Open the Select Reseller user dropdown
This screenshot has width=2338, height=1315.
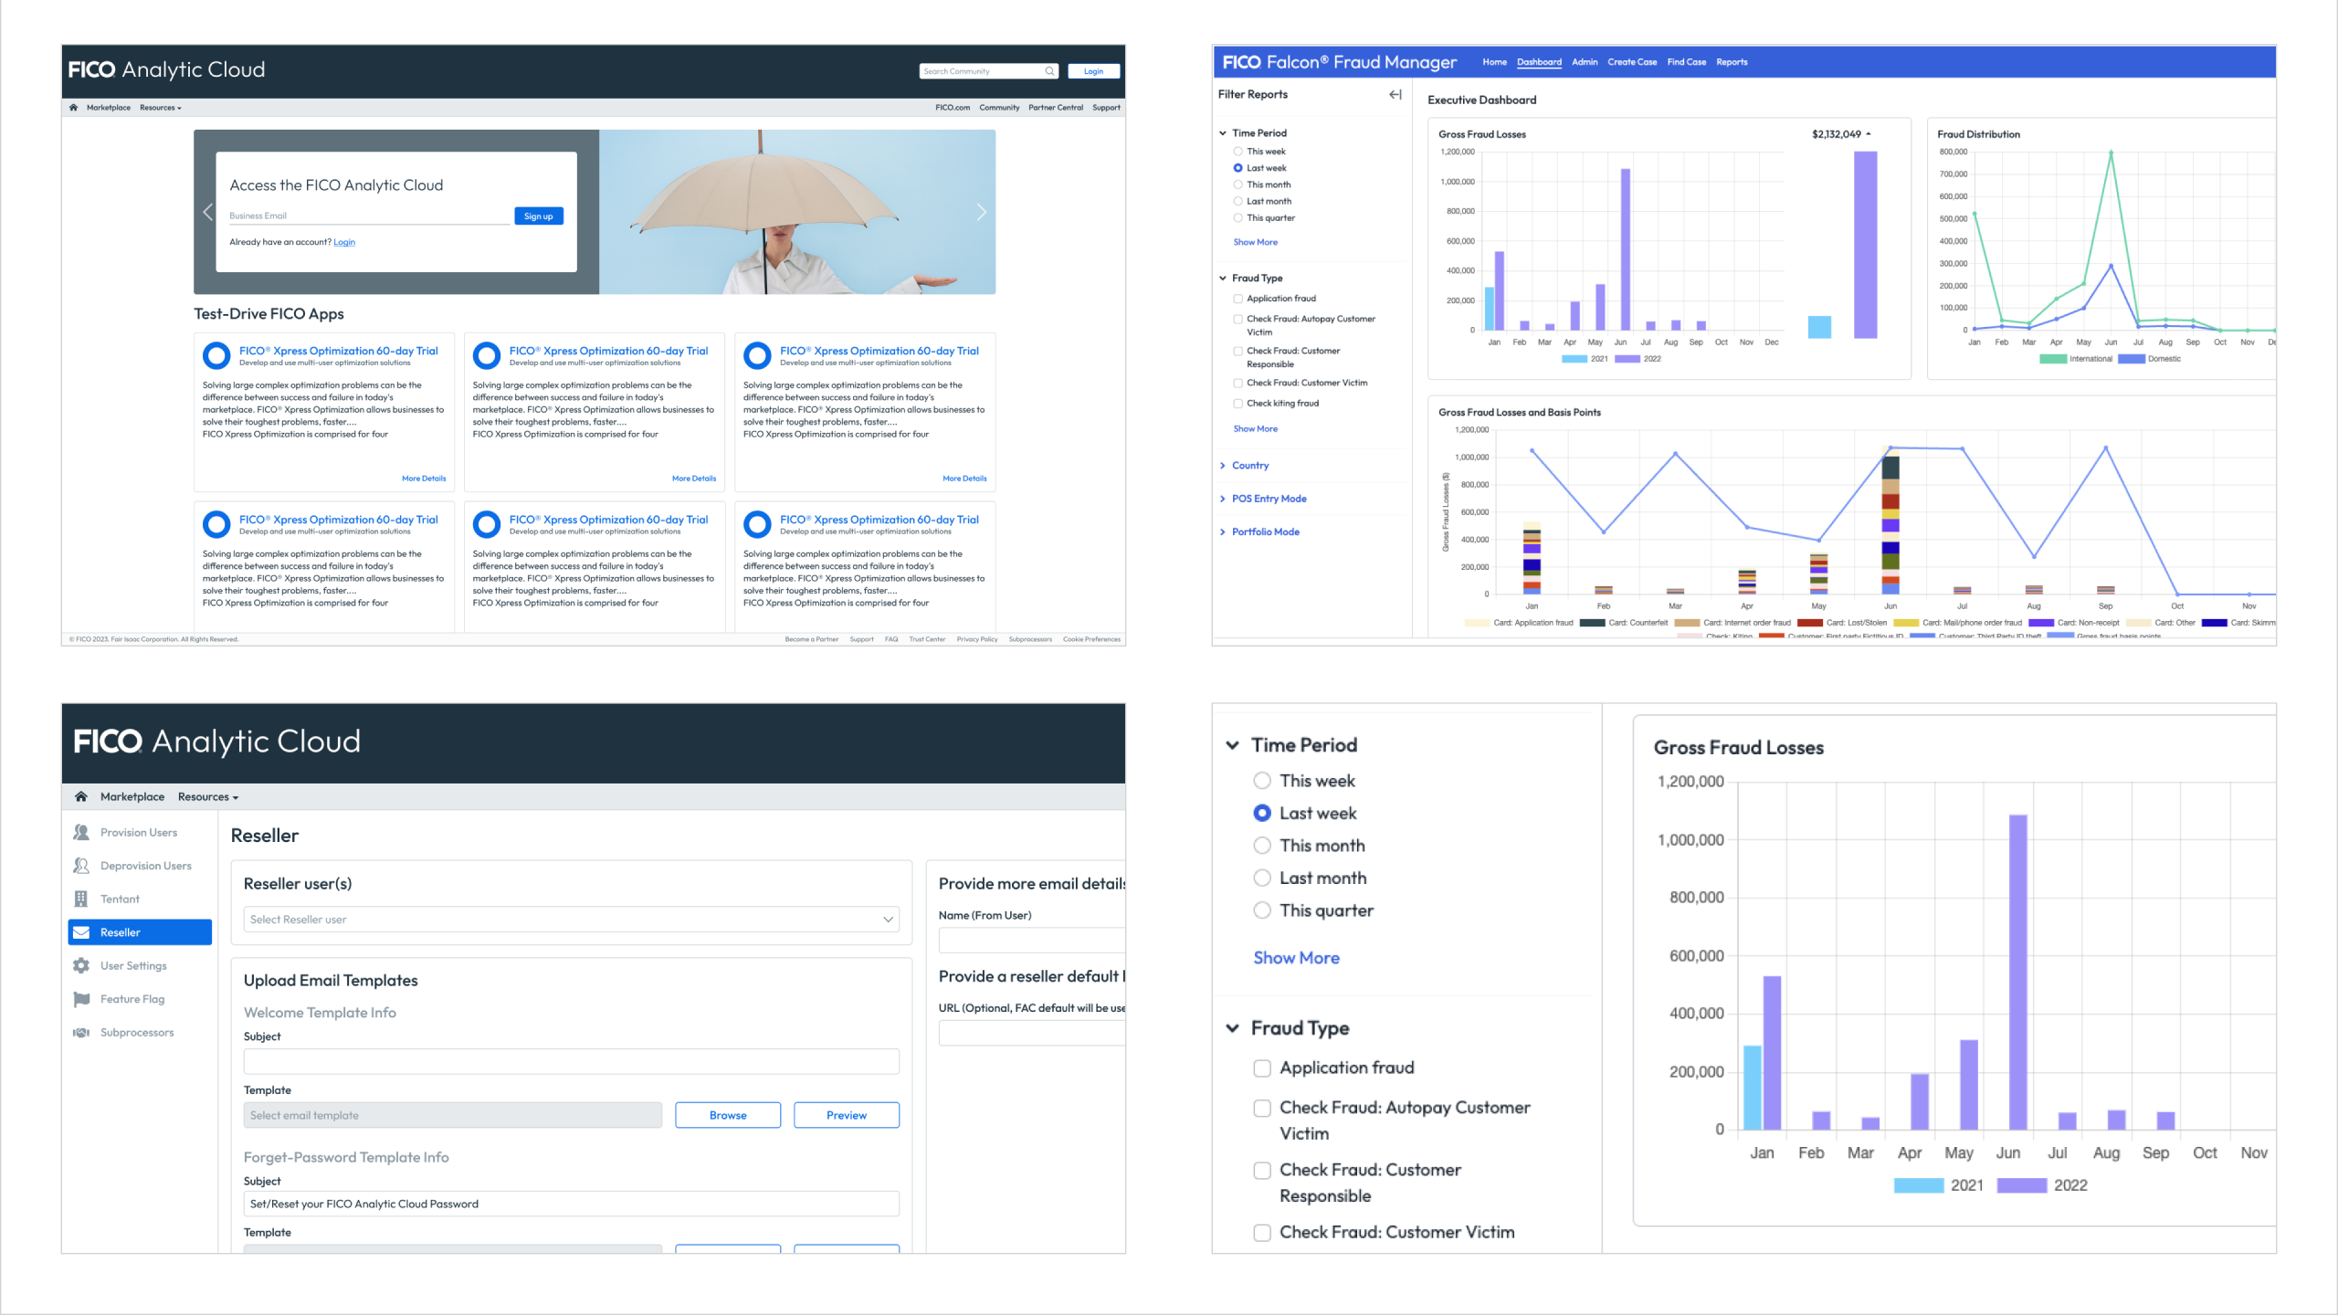572,920
